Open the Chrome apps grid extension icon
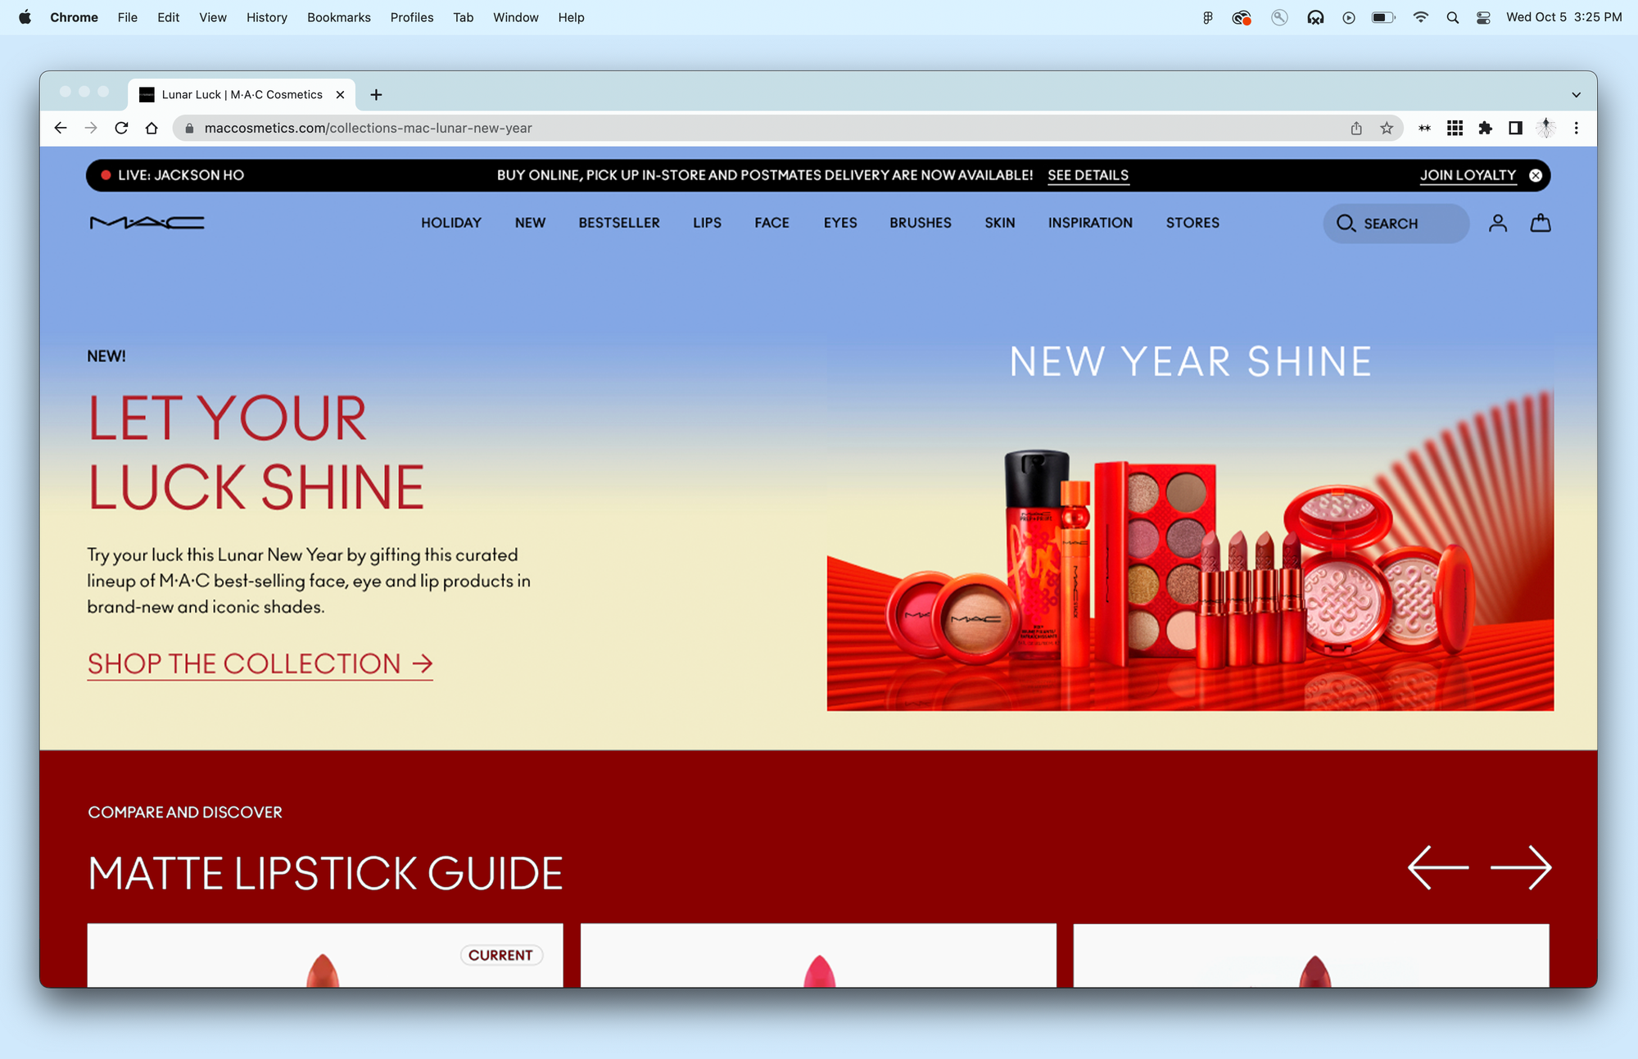1638x1059 pixels. point(1455,128)
